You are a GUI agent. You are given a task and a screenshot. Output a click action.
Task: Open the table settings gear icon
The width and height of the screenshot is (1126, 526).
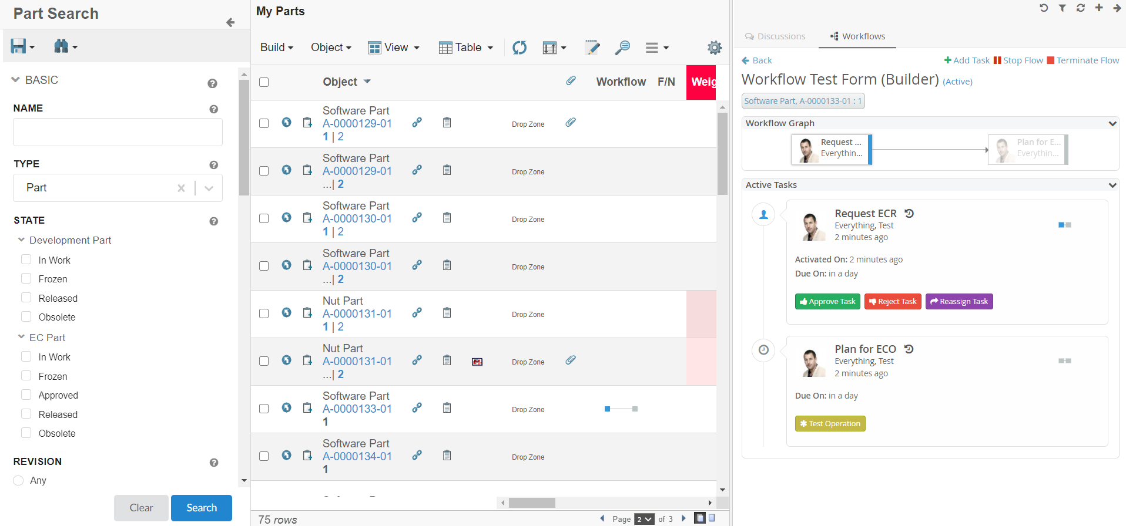point(714,48)
